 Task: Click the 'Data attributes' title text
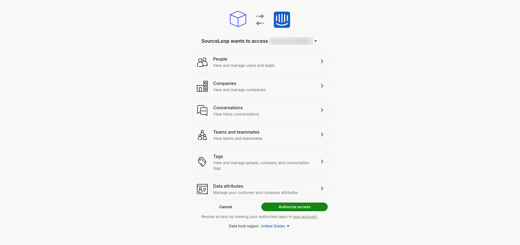[x=228, y=186]
